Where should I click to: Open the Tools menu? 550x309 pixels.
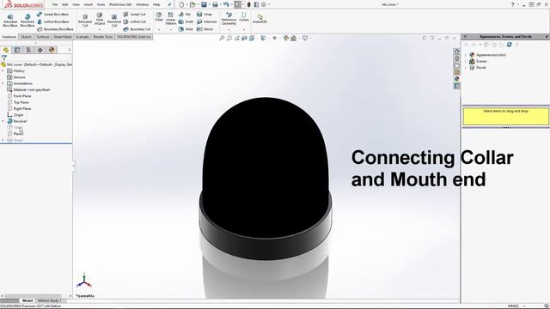101,4
